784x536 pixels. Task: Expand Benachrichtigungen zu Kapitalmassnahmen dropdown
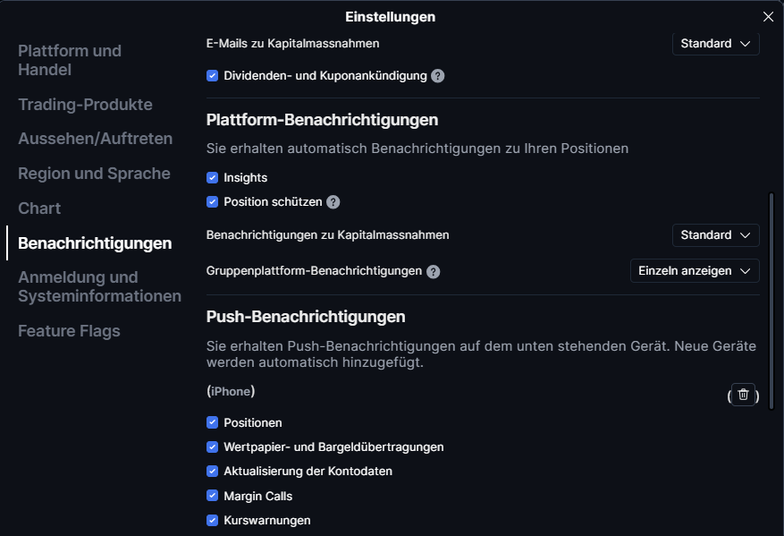click(x=715, y=235)
